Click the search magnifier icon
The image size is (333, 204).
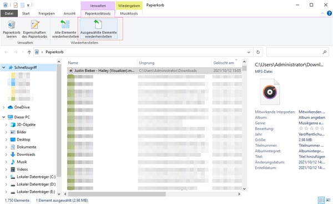coord(324,52)
